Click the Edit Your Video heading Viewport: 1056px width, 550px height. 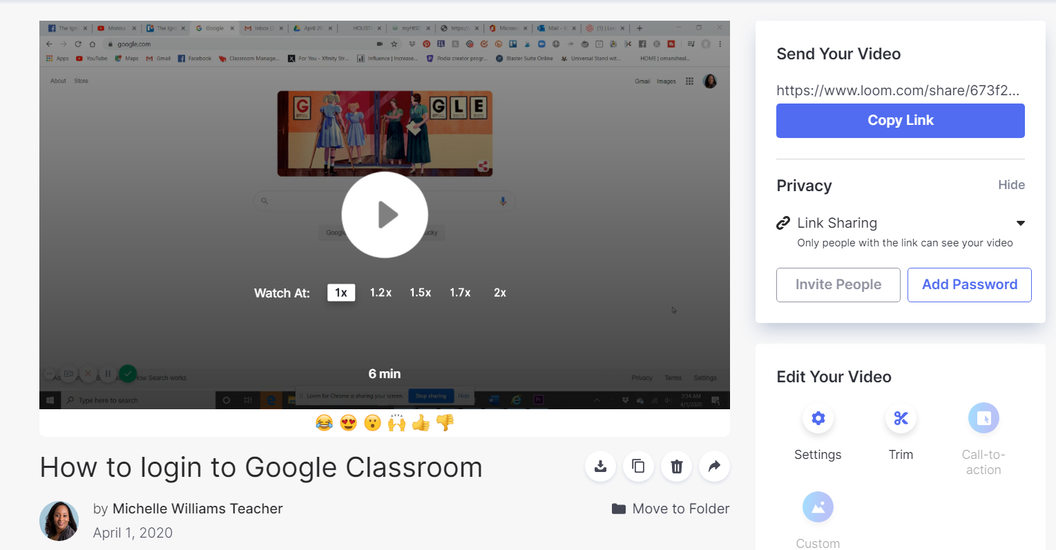point(834,377)
